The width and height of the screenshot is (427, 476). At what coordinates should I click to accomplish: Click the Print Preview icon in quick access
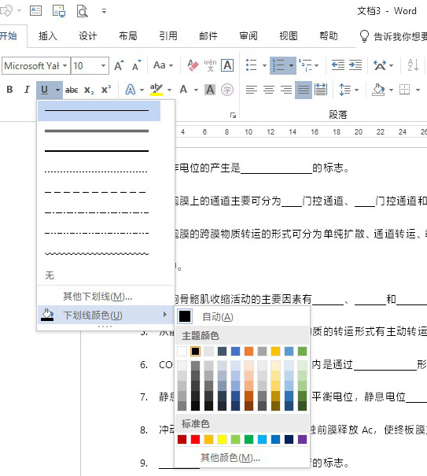tap(82, 11)
